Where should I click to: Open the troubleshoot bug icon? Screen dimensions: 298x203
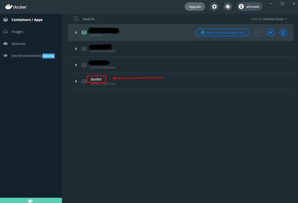(x=228, y=7)
